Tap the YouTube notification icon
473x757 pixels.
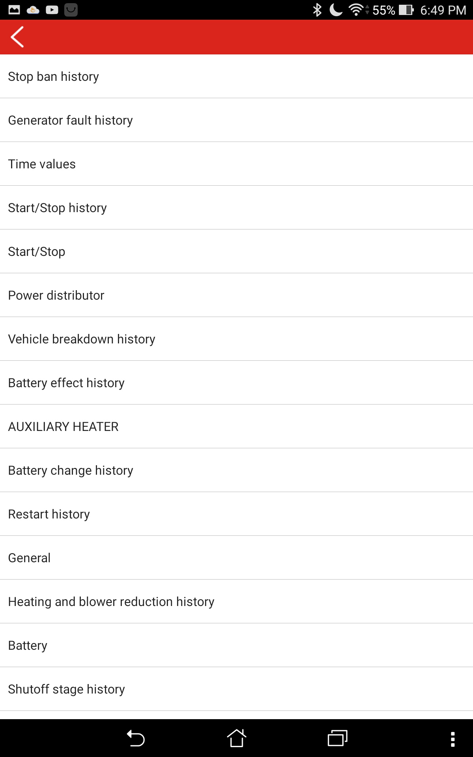pyautogui.click(x=52, y=10)
